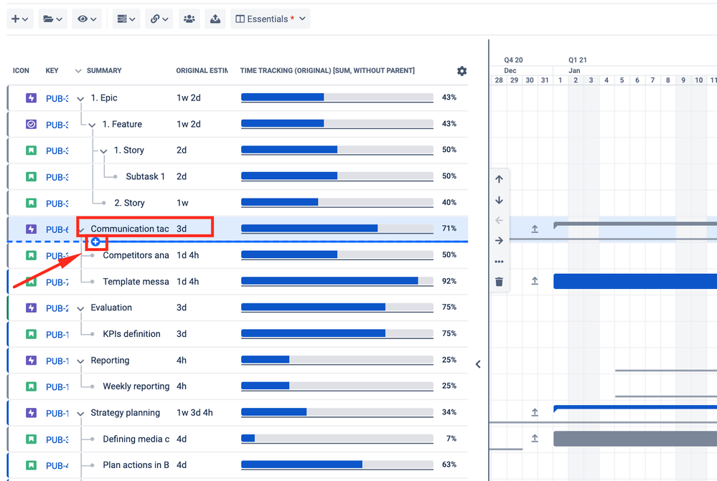Click the 7% progress bar of Defining media
The width and height of the screenshot is (717, 481).
337,439
